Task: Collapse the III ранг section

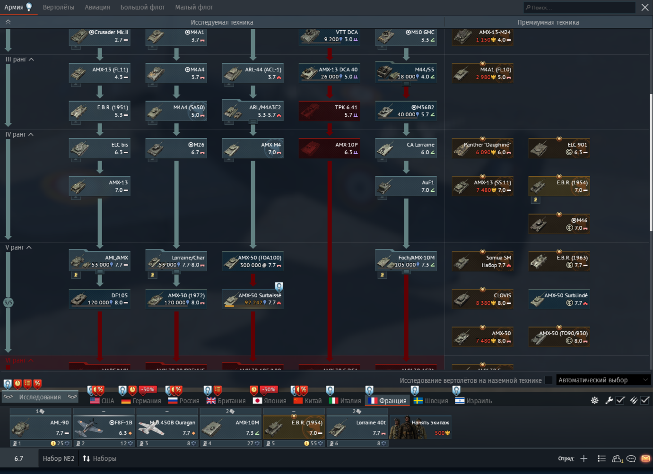Action: click(19, 60)
